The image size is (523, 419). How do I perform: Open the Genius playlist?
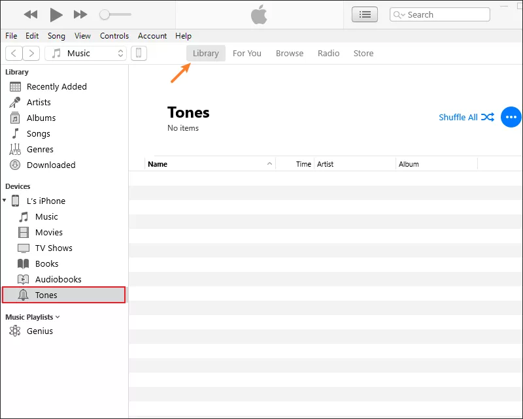(x=41, y=331)
